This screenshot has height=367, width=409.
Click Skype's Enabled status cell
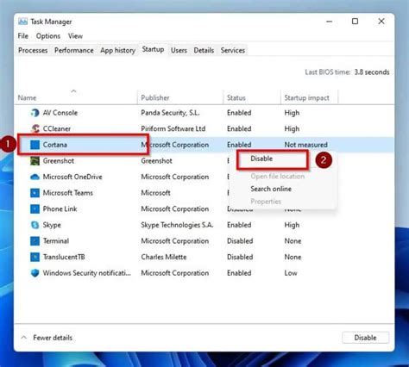pos(239,225)
